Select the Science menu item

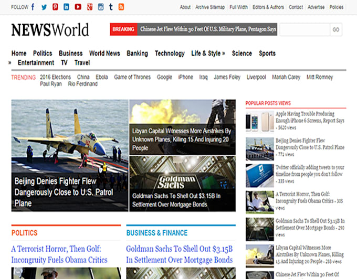tap(242, 53)
